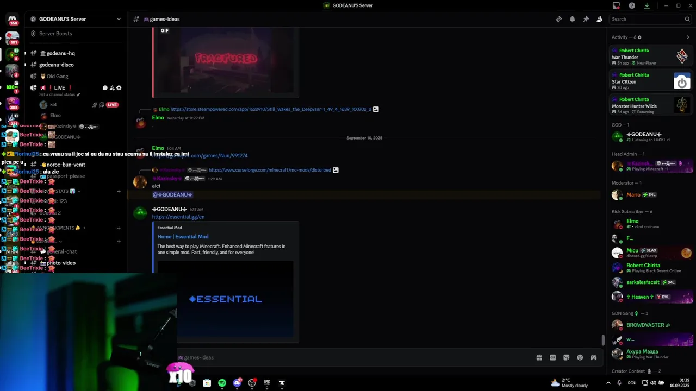Viewport: 696px width, 391px height.
Task: Click the @GODEANU mention
Action: 172,194
